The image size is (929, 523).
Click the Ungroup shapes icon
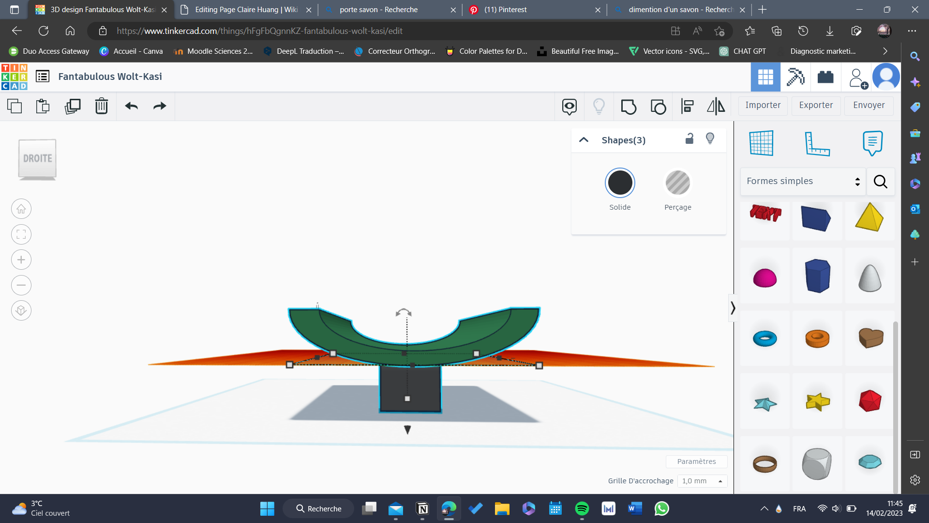658,106
